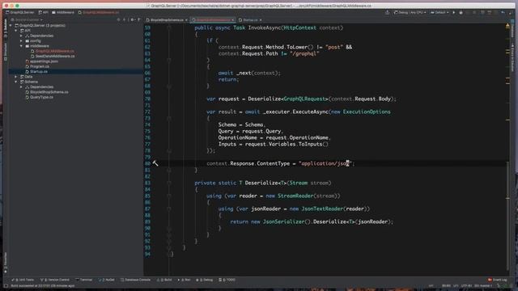Image resolution: width=518 pixels, height=291 pixels.
Task: Open Build tool window
Action: 164,280
